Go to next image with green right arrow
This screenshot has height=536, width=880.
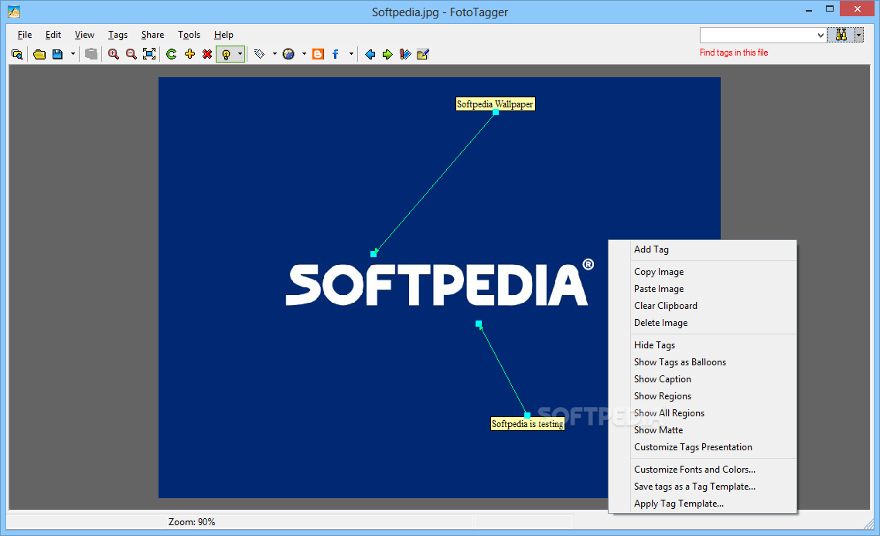pos(387,54)
